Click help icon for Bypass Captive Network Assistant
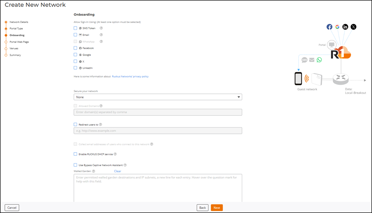 (125, 165)
